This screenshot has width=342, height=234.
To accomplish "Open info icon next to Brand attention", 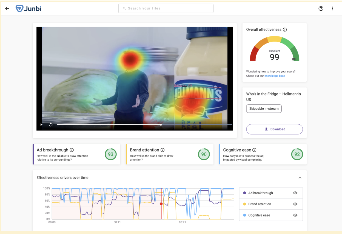I will click(x=163, y=150).
